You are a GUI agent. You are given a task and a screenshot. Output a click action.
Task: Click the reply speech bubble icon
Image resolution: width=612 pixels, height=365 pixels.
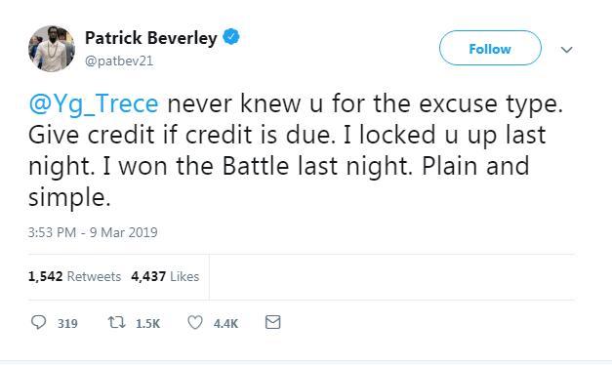[x=39, y=322]
